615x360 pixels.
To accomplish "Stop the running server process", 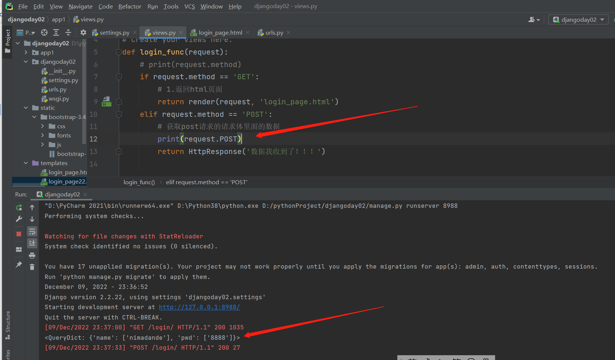I will click(19, 234).
